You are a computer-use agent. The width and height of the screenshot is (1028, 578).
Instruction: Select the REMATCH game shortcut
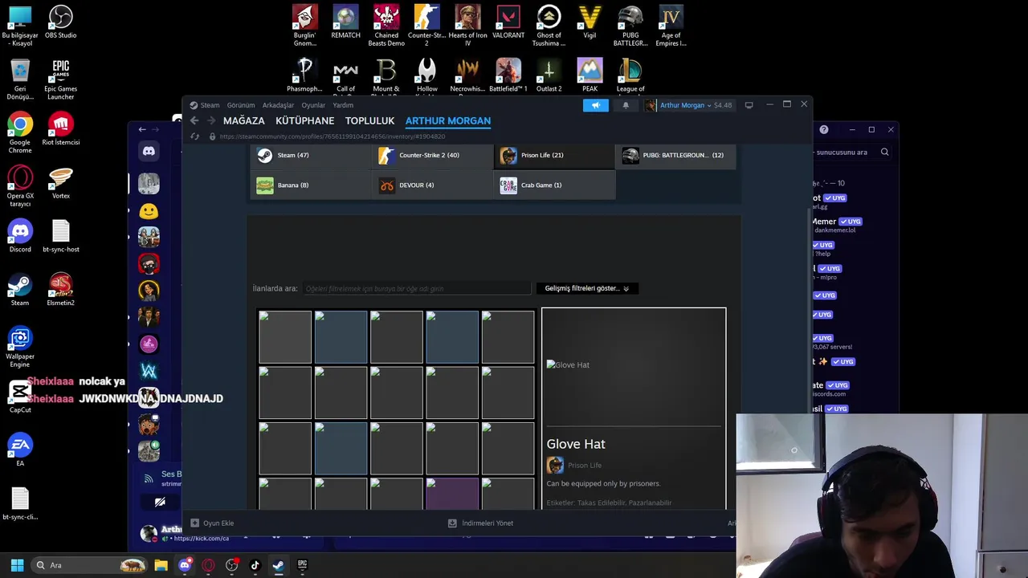coord(345,22)
